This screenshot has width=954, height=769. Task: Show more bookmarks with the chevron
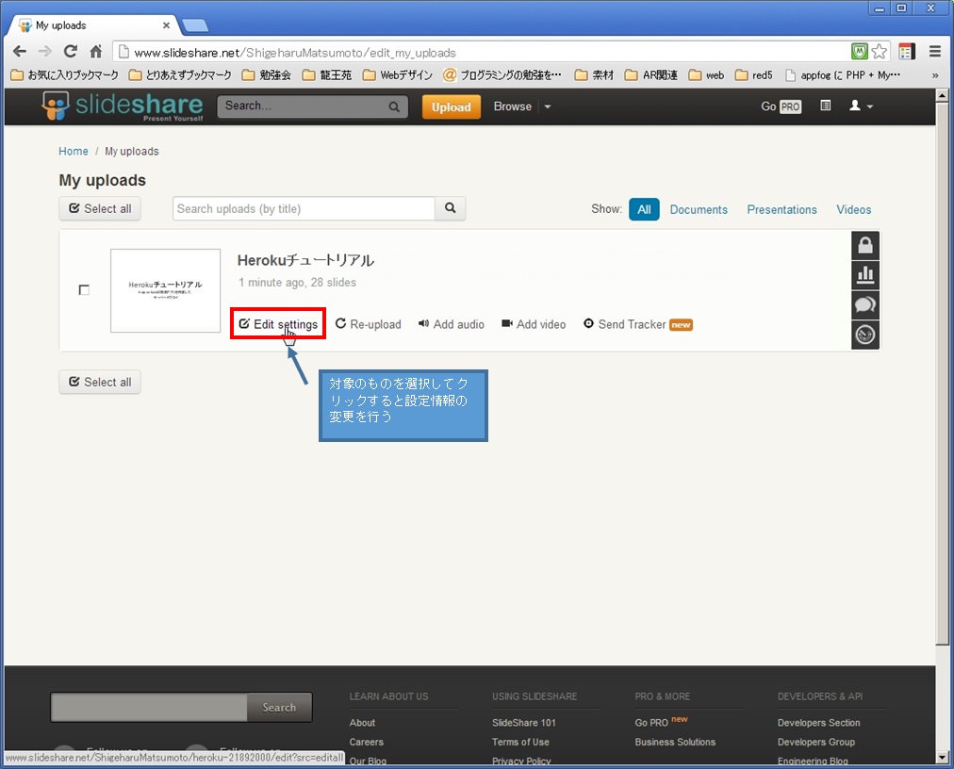pos(935,75)
